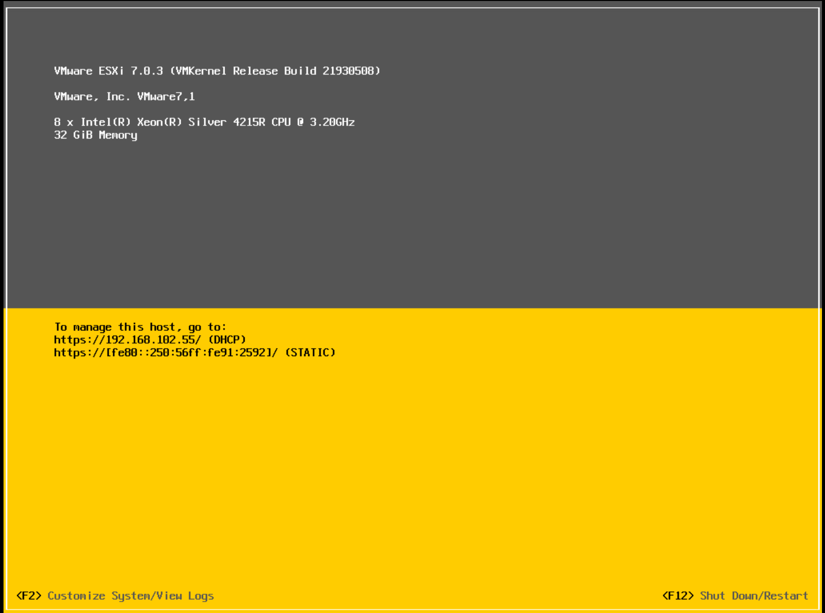The height and width of the screenshot is (613, 825).
Task: Click the VMware ESXi 7.0.3 build line
Action: tap(217, 71)
